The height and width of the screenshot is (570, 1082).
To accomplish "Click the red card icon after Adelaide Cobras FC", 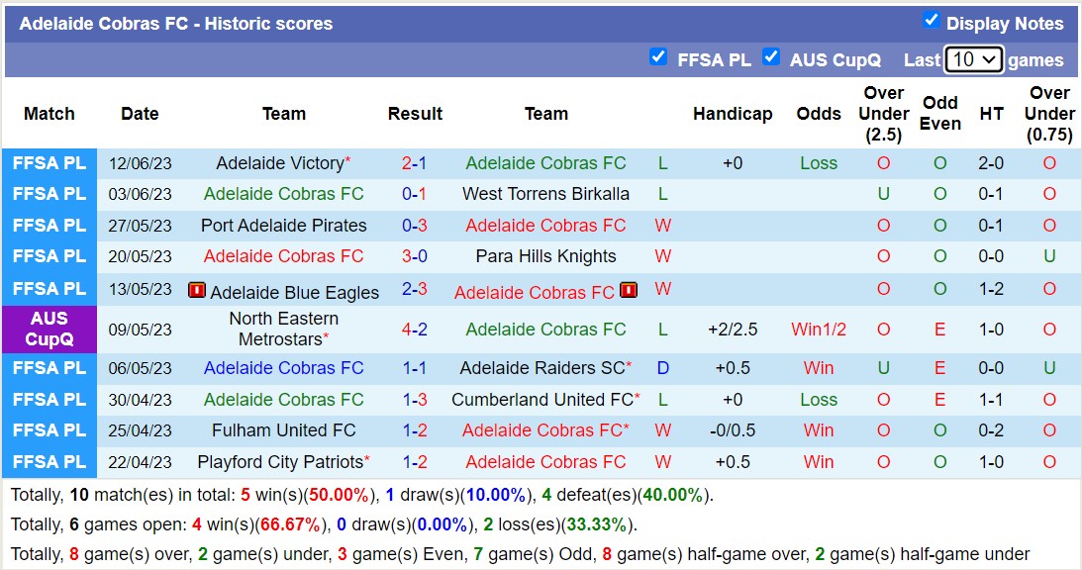I will 629,290.
